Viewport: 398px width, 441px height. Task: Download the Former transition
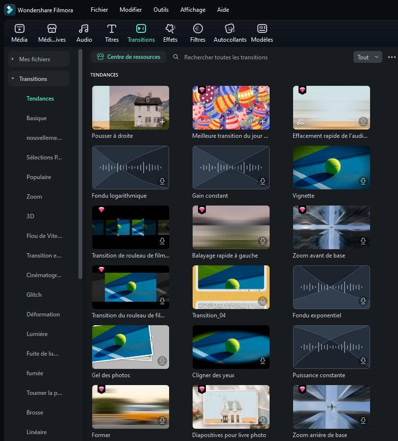click(x=162, y=421)
